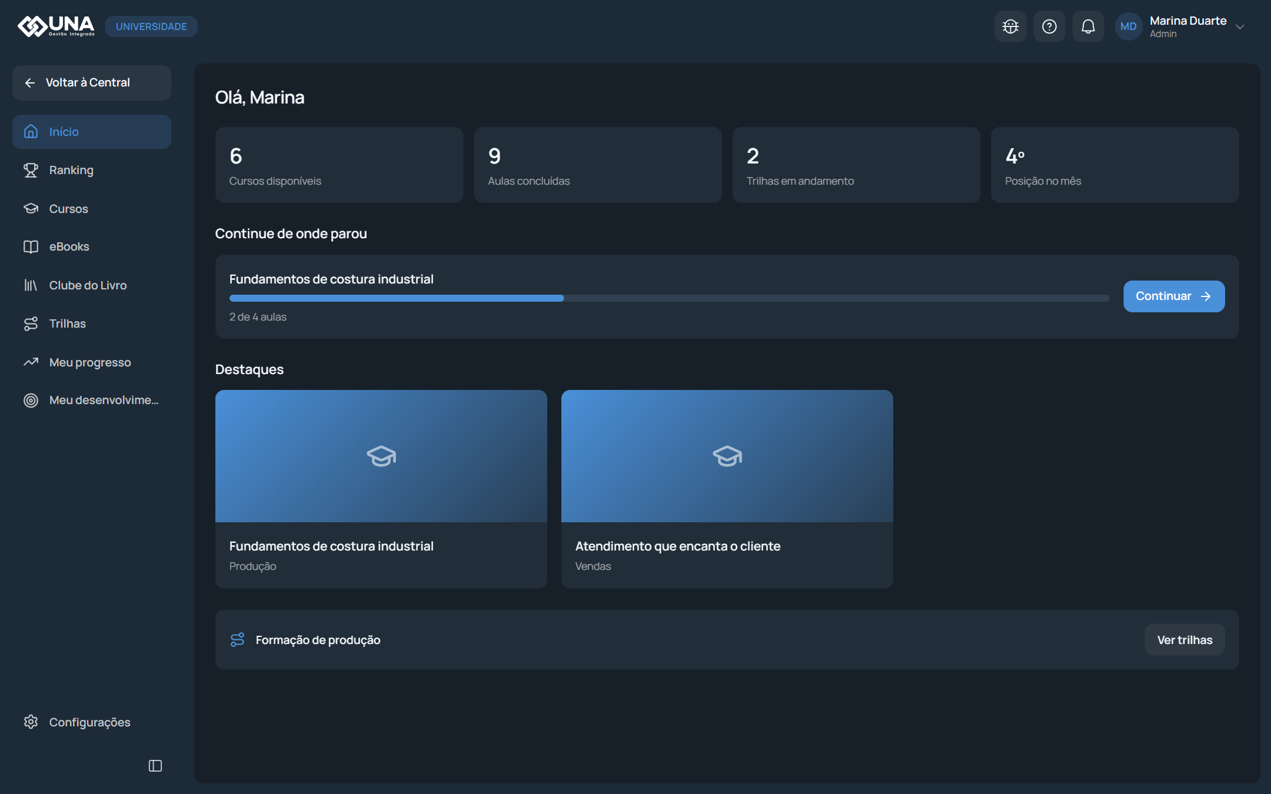The height and width of the screenshot is (794, 1271).
Task: Click the Produção category label
Action: (x=252, y=566)
